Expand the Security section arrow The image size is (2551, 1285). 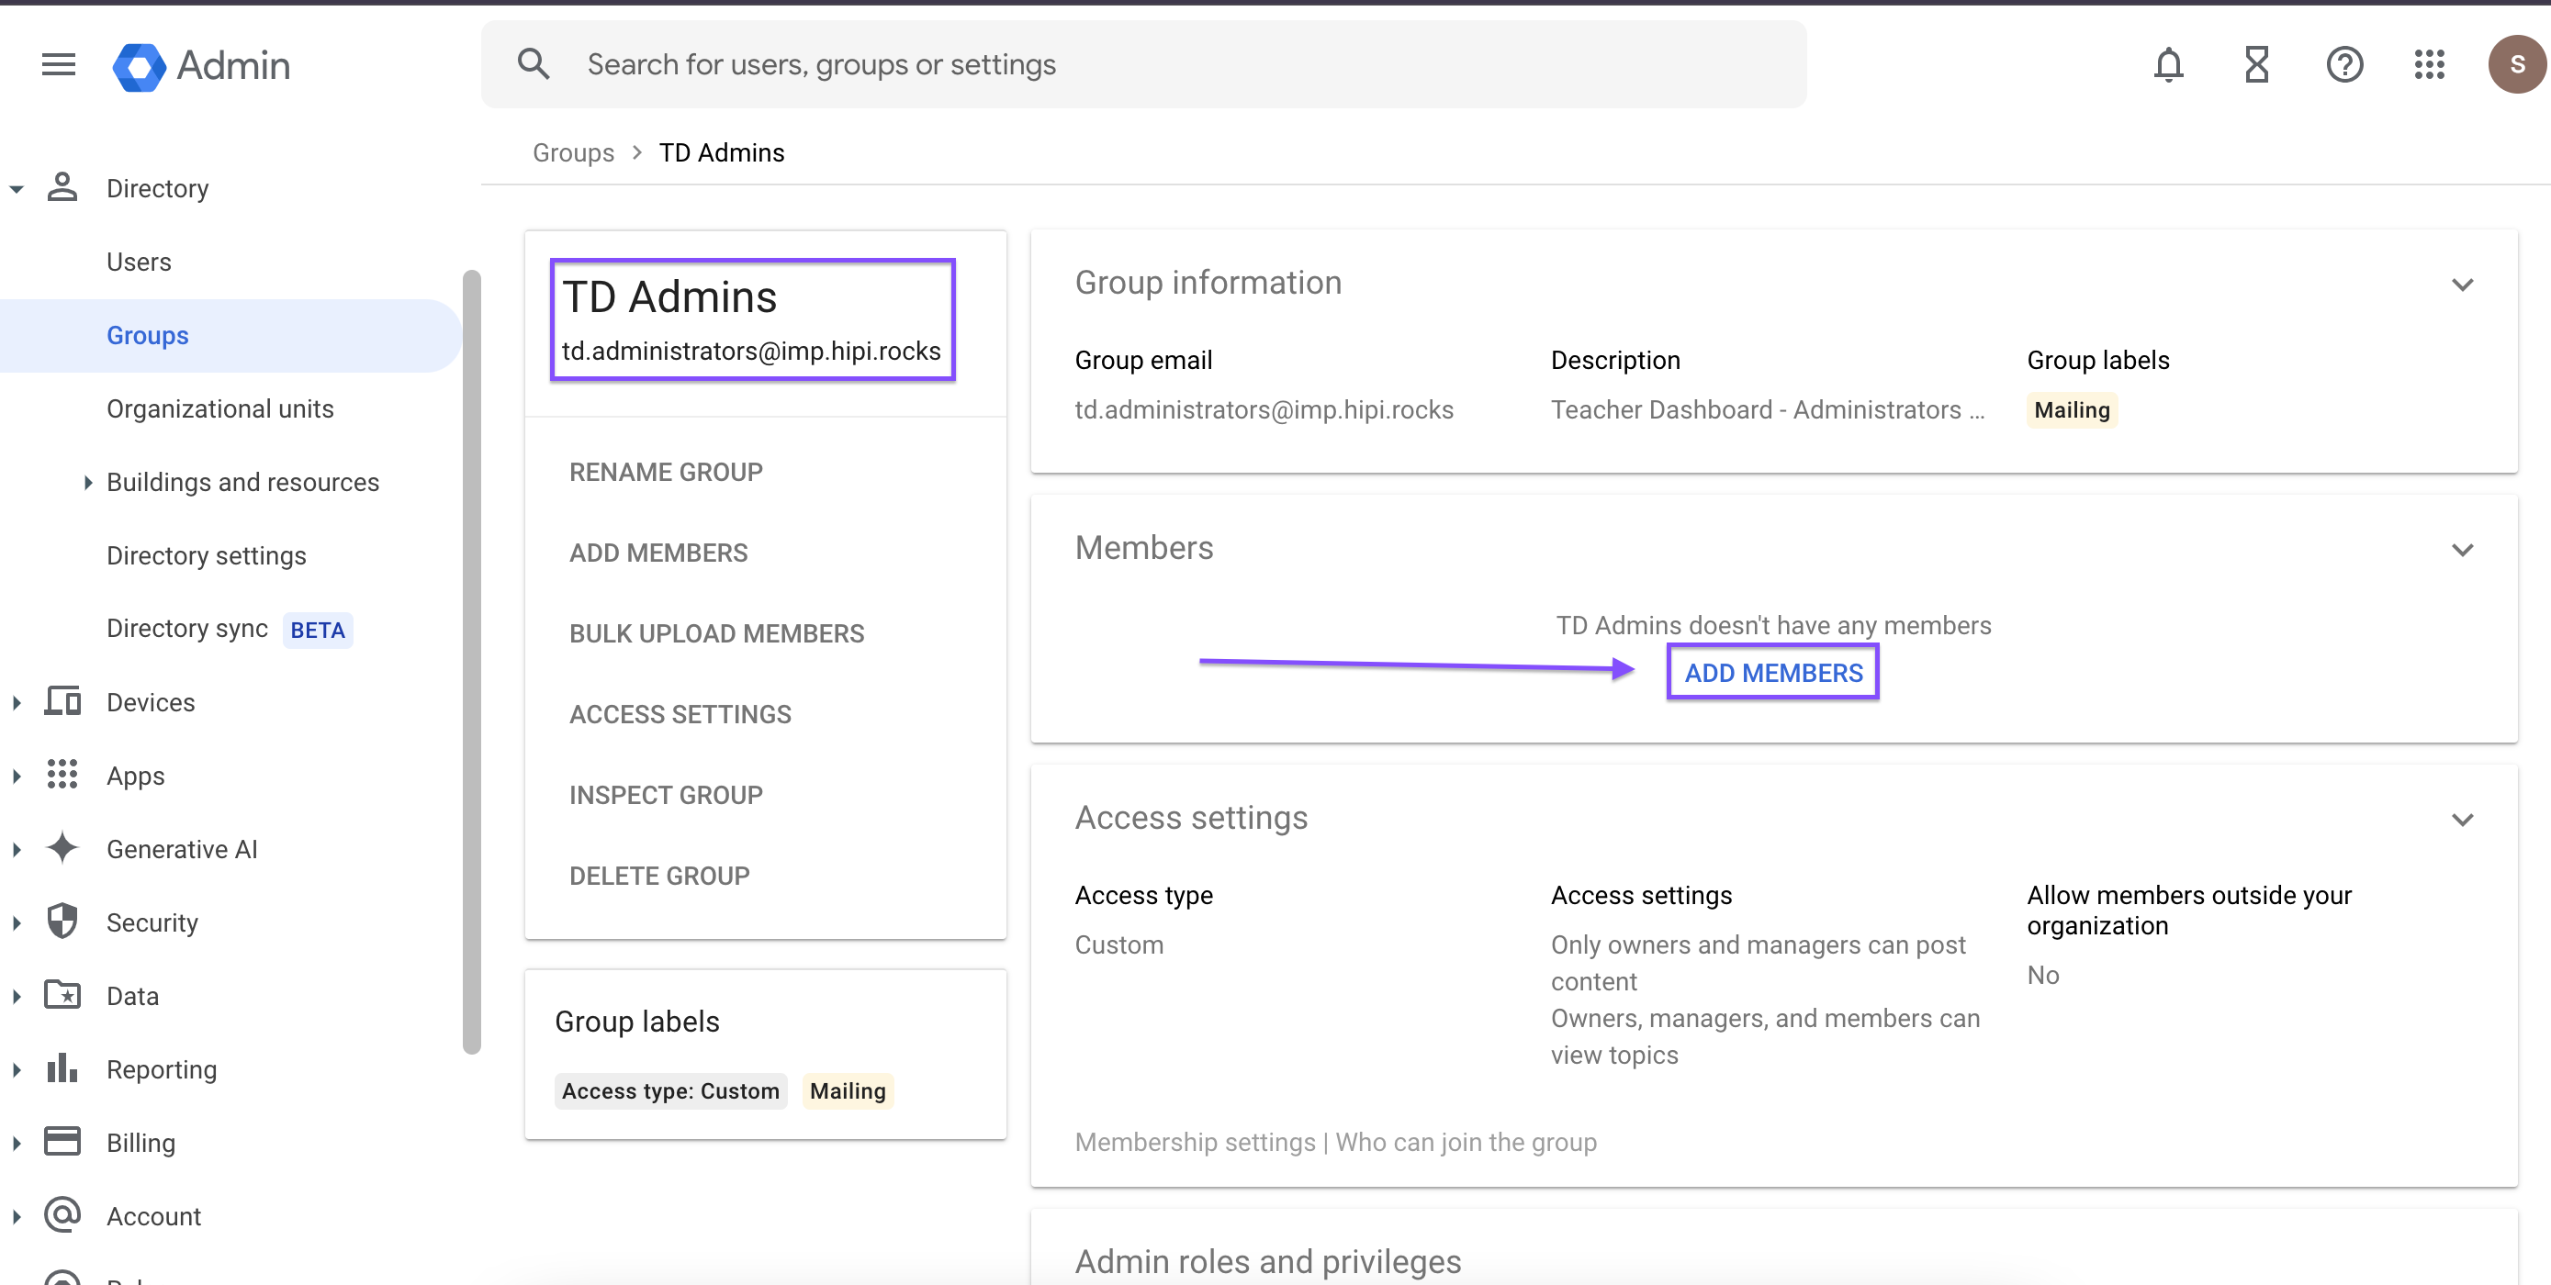click(x=17, y=922)
